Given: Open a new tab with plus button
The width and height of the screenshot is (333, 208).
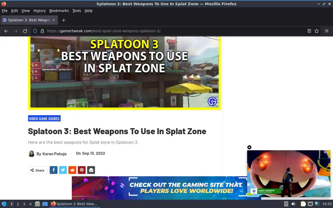Looking at the screenshot, I should (x=63, y=20).
